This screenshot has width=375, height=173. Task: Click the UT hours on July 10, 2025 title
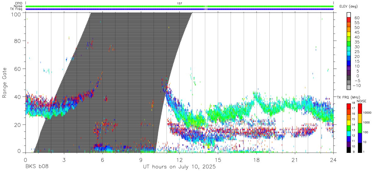coord(179,167)
